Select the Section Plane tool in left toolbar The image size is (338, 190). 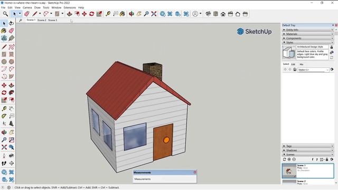tap(12, 163)
